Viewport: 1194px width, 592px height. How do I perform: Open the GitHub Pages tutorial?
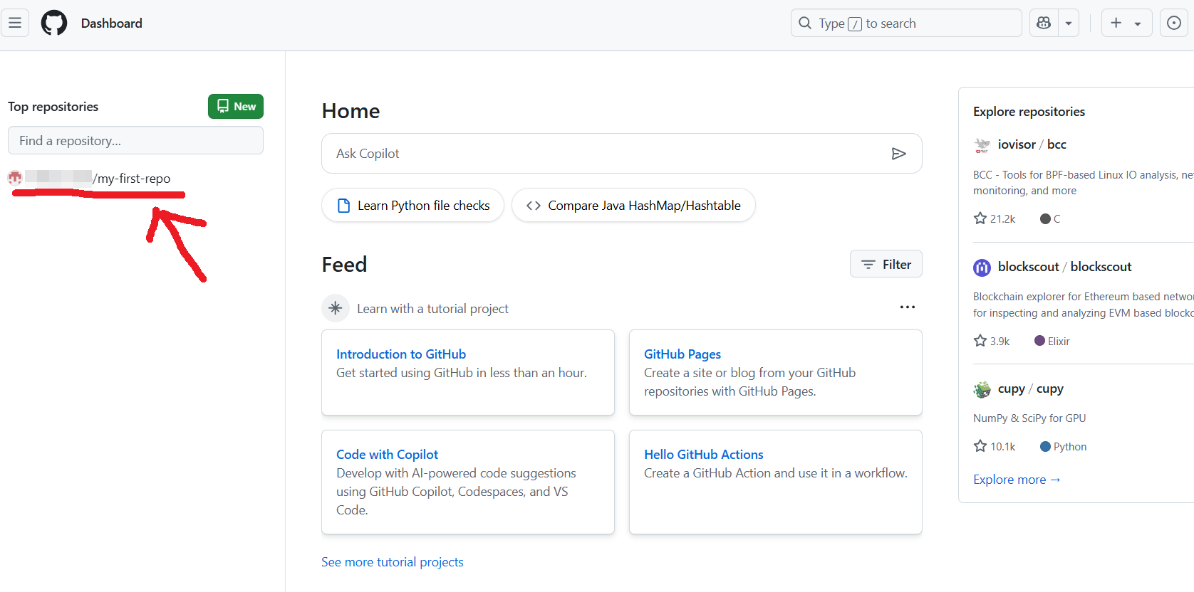tap(682, 354)
